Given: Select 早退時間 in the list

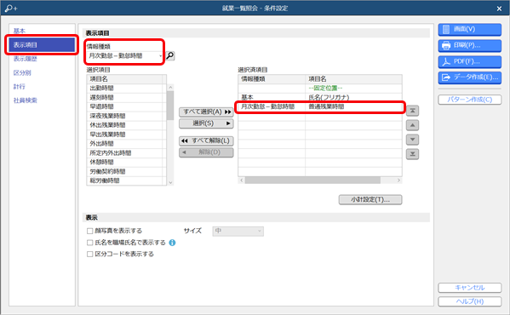Looking at the screenshot, I should 126,106.
